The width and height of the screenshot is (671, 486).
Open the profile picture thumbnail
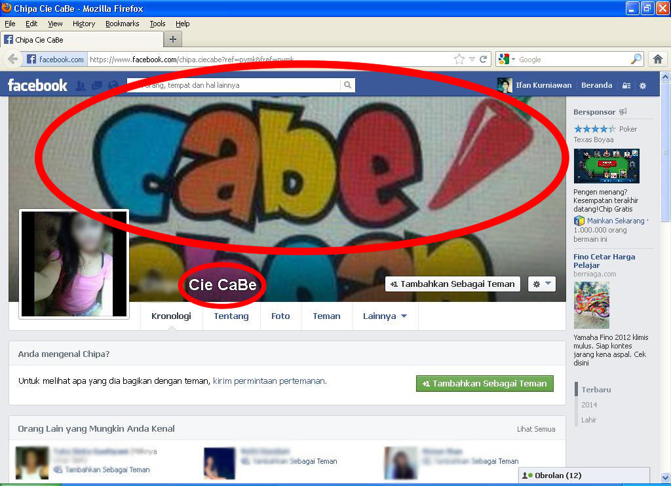click(74, 264)
